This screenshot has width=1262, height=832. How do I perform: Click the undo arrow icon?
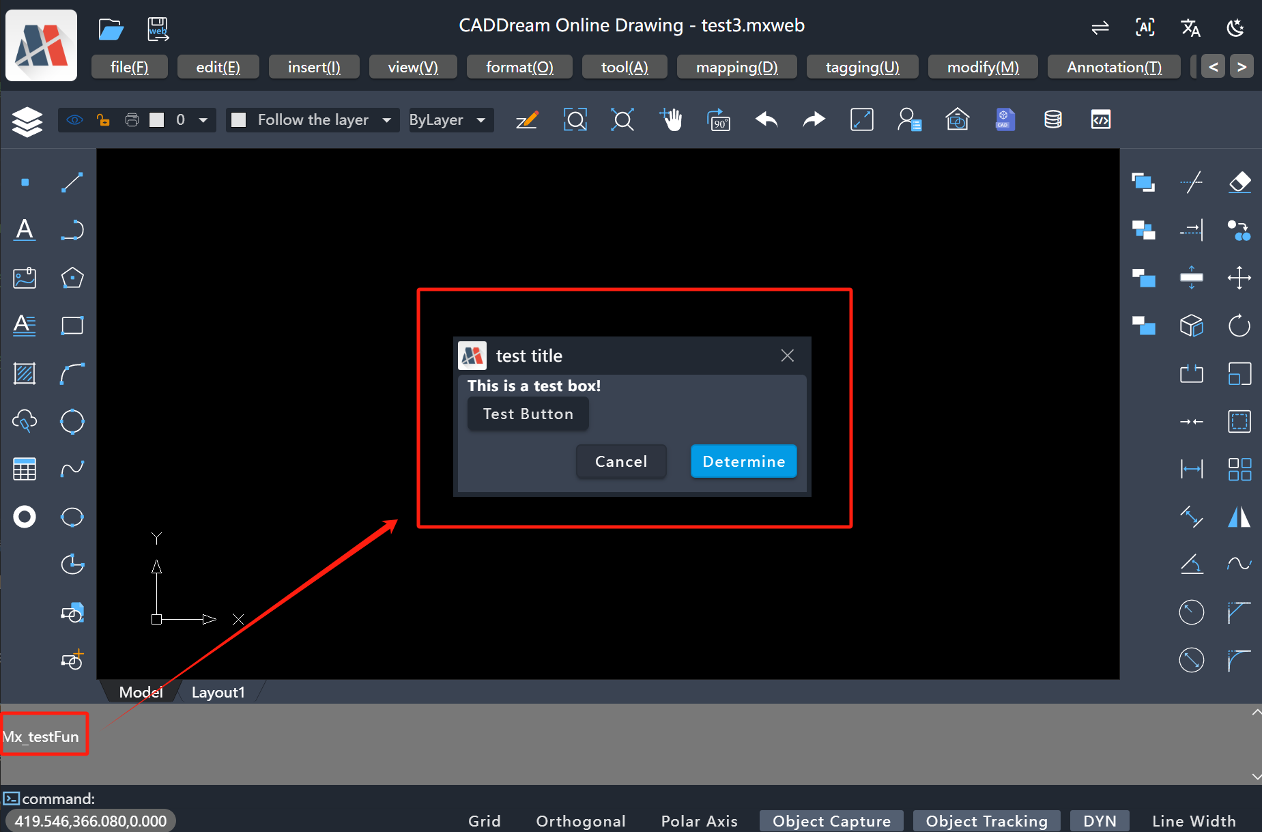(766, 120)
